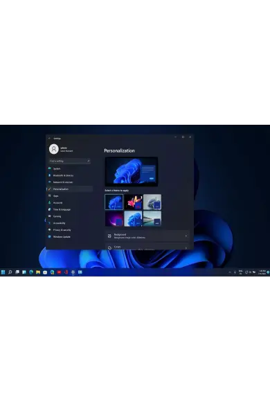This screenshot has width=270, height=402.
Task: Select the dark blue bloom theme thumbnail
Action: (x=114, y=202)
